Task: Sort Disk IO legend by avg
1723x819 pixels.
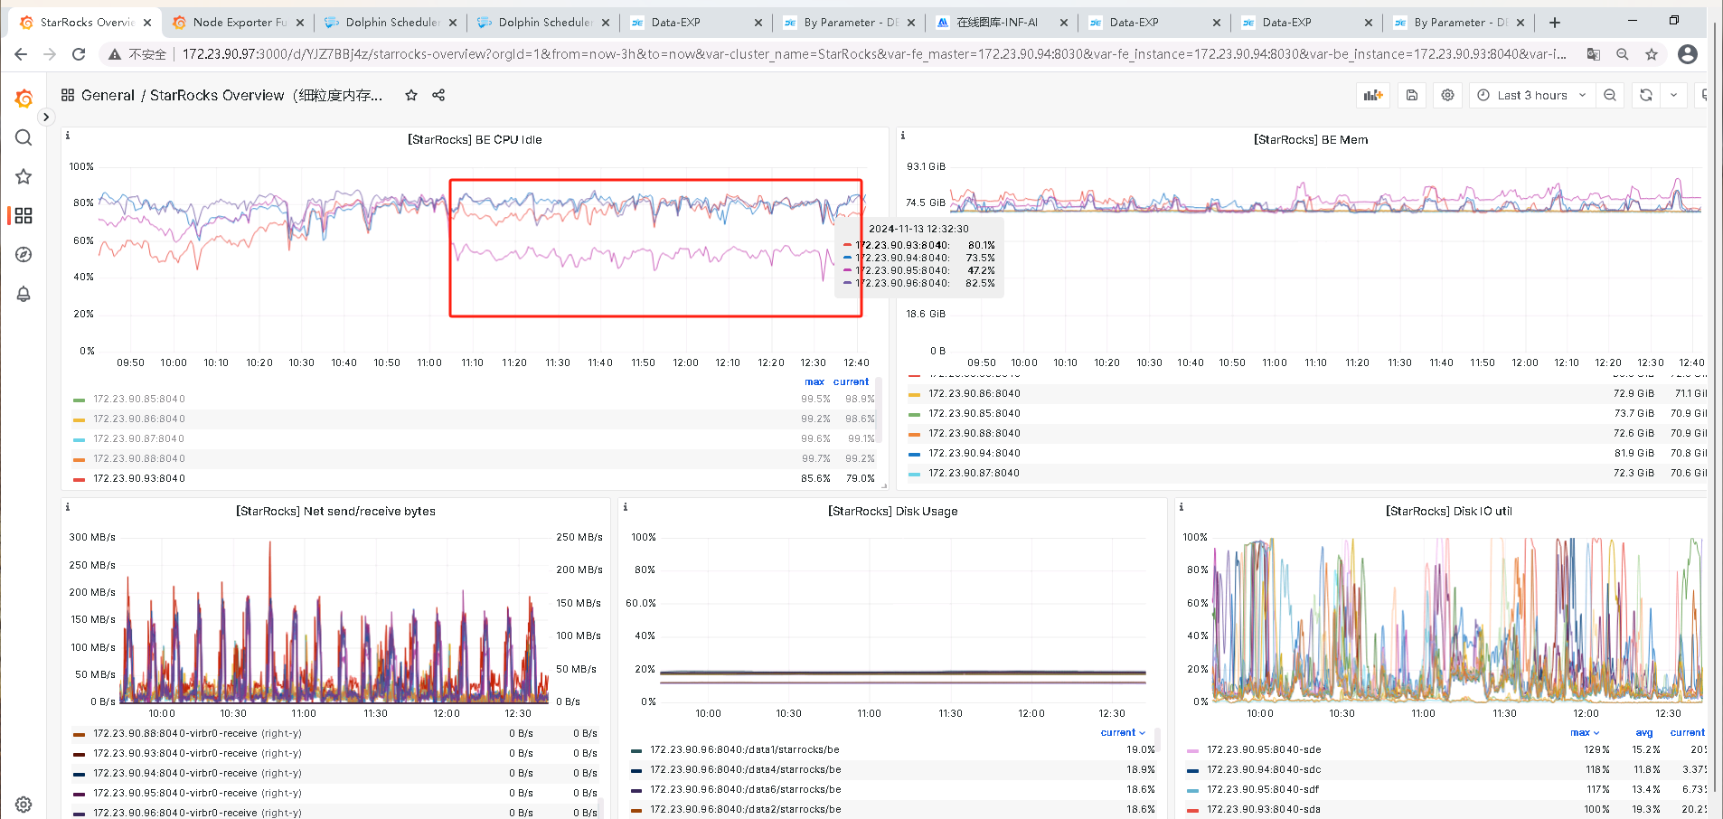Action: 1644,732
